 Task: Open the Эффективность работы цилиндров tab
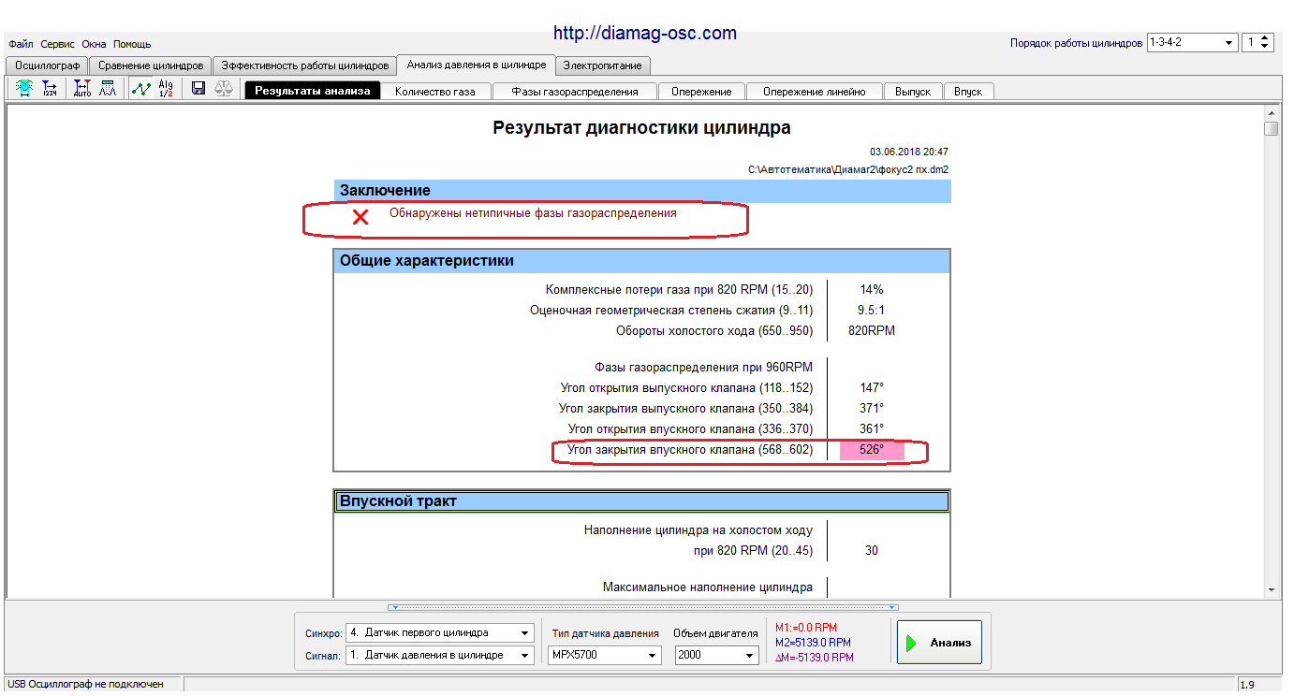point(304,65)
